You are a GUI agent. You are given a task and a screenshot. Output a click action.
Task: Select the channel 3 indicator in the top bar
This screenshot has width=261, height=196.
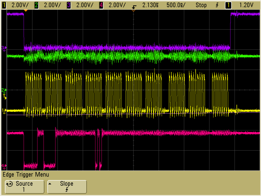click(x=69, y=5)
